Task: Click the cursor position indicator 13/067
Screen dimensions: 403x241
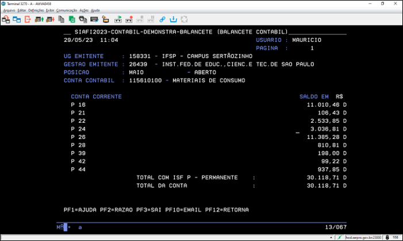Action: coord(336,227)
